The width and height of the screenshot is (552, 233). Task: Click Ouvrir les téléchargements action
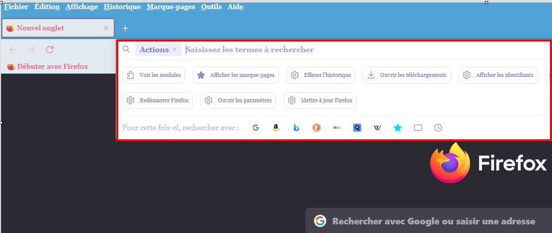click(406, 75)
